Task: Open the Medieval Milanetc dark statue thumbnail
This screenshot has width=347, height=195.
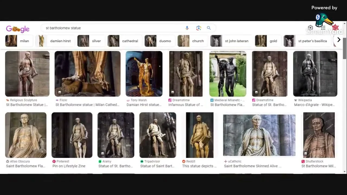Action: [228, 74]
